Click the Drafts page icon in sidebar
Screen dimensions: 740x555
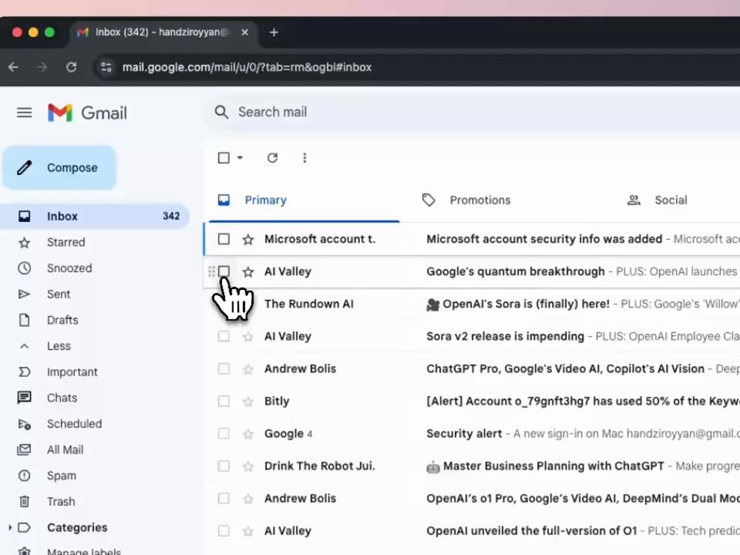[24, 320]
